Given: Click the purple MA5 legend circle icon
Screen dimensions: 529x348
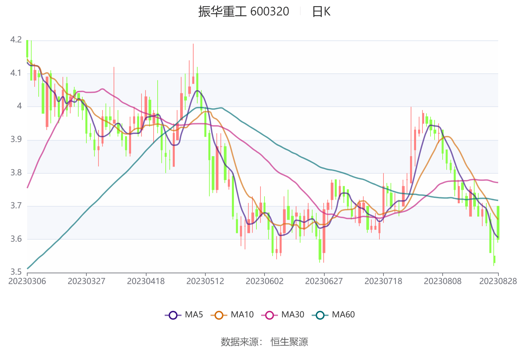Looking at the screenshot, I should click(x=173, y=315).
